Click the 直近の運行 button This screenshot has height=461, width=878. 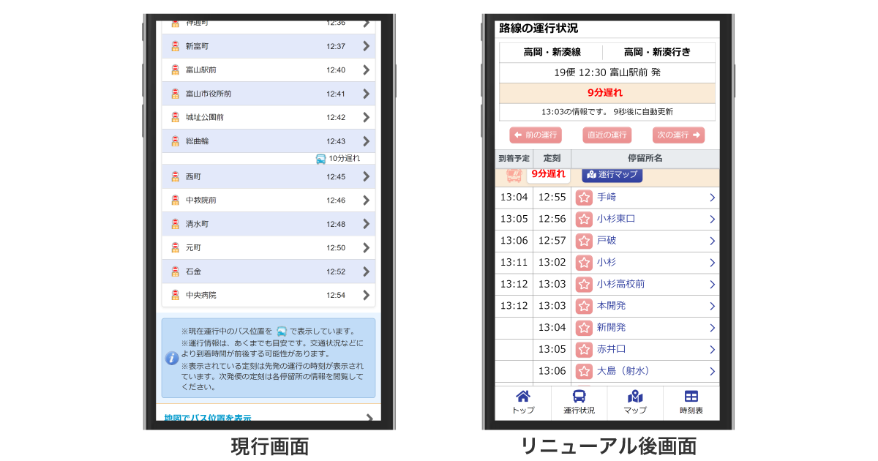pyautogui.click(x=607, y=135)
